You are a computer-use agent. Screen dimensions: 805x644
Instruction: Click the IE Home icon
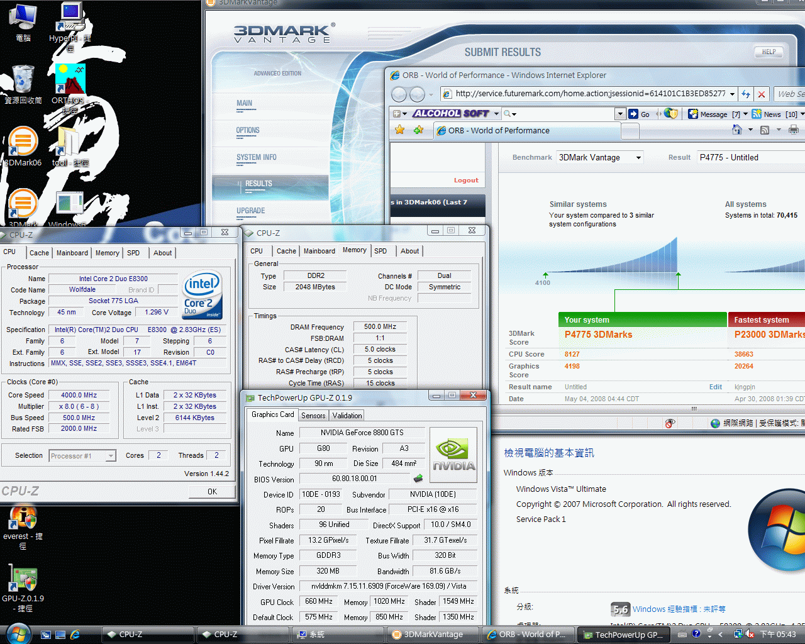[737, 130]
